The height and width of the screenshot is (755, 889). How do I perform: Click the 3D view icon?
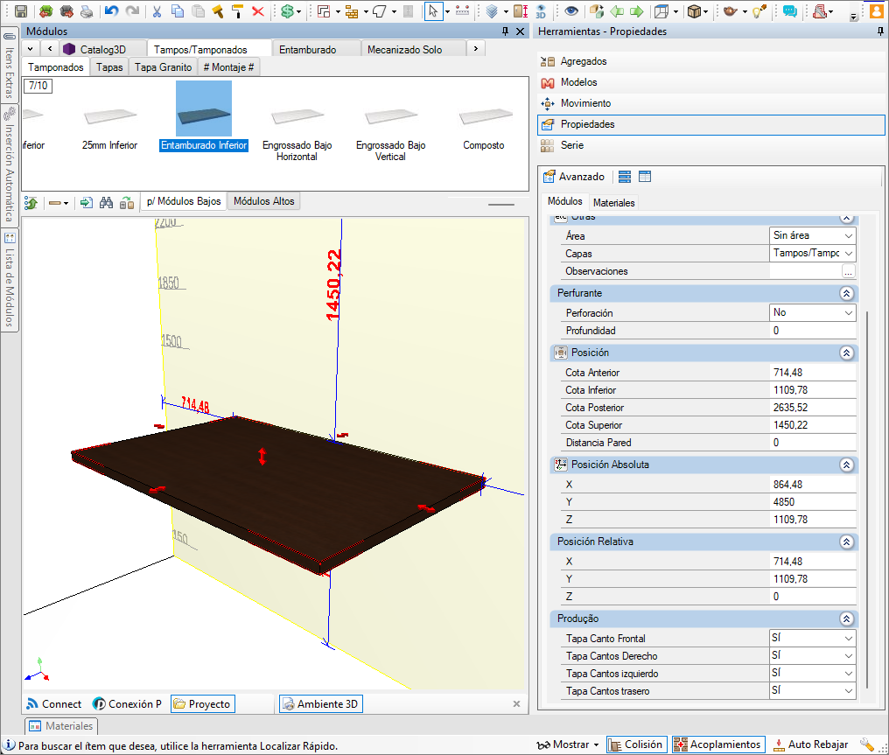541,11
